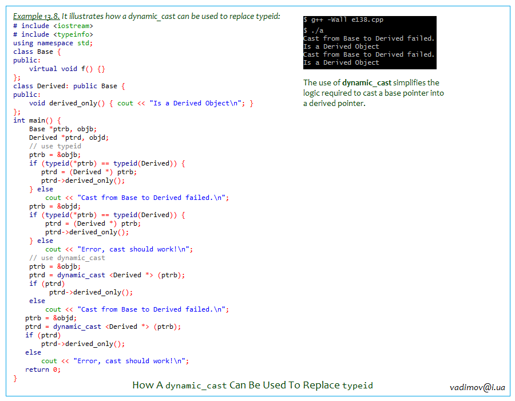Screen dimensions: 515x401
Task: Click "$ g++ -Wall e138.cpp" terminal command
Action: pos(343,19)
